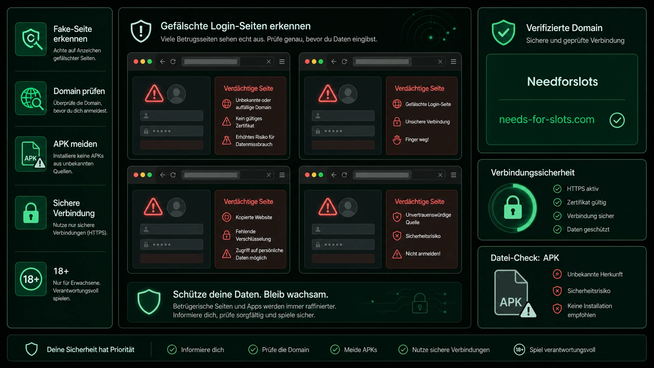Click the lock icon next to Fehlende Verschlüsselung
Image resolution: width=654 pixels, height=368 pixels.
pos(227,235)
